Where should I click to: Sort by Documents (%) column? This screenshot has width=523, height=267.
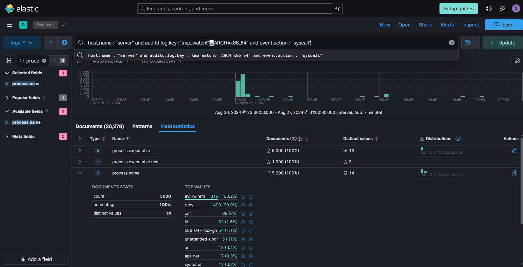[306, 139]
